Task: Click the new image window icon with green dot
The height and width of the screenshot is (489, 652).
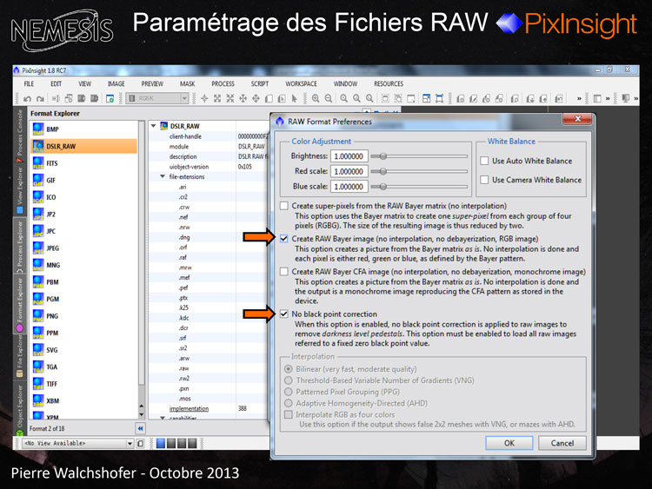Action: 110,98
